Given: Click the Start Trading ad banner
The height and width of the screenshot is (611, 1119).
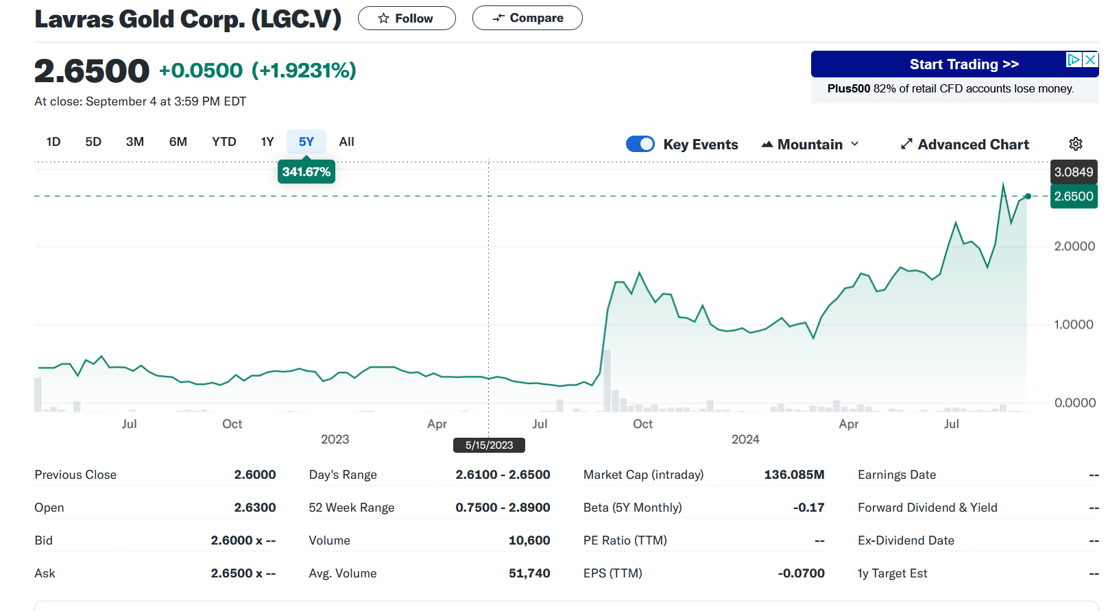Looking at the screenshot, I should pos(954,64).
